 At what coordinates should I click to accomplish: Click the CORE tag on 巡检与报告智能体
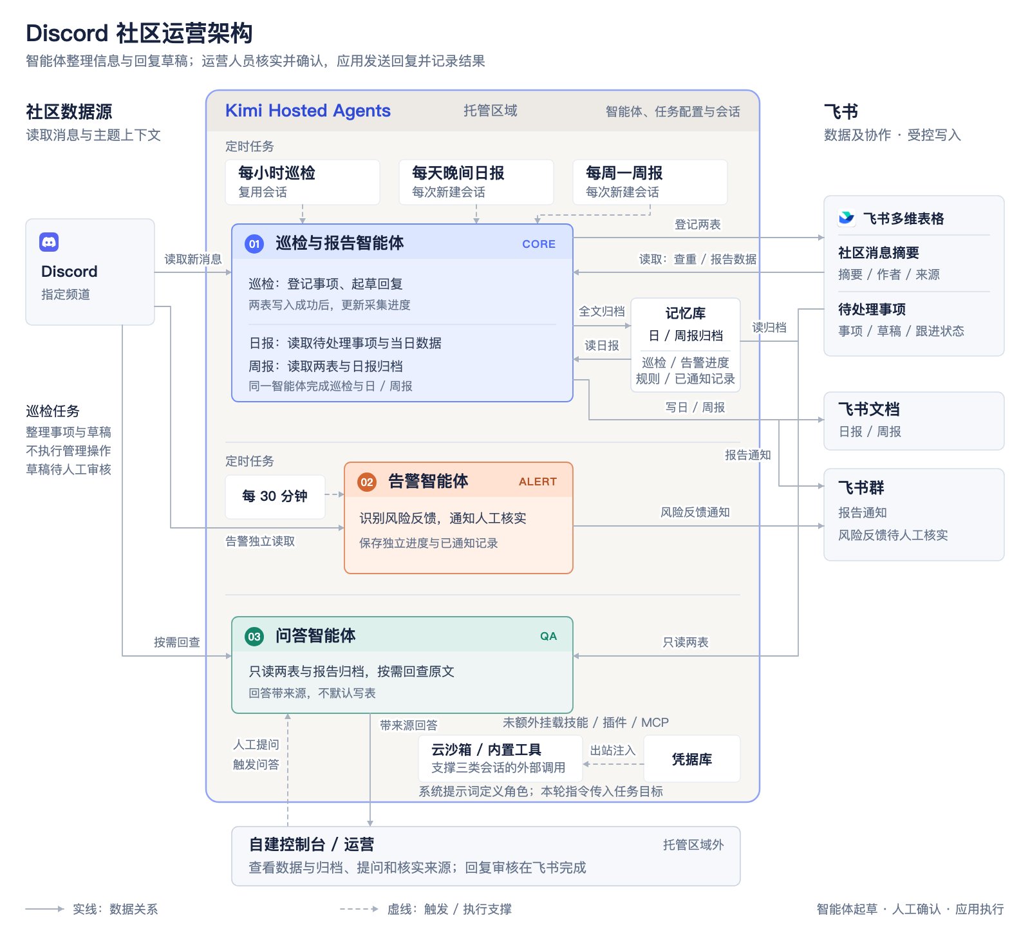[x=539, y=244]
